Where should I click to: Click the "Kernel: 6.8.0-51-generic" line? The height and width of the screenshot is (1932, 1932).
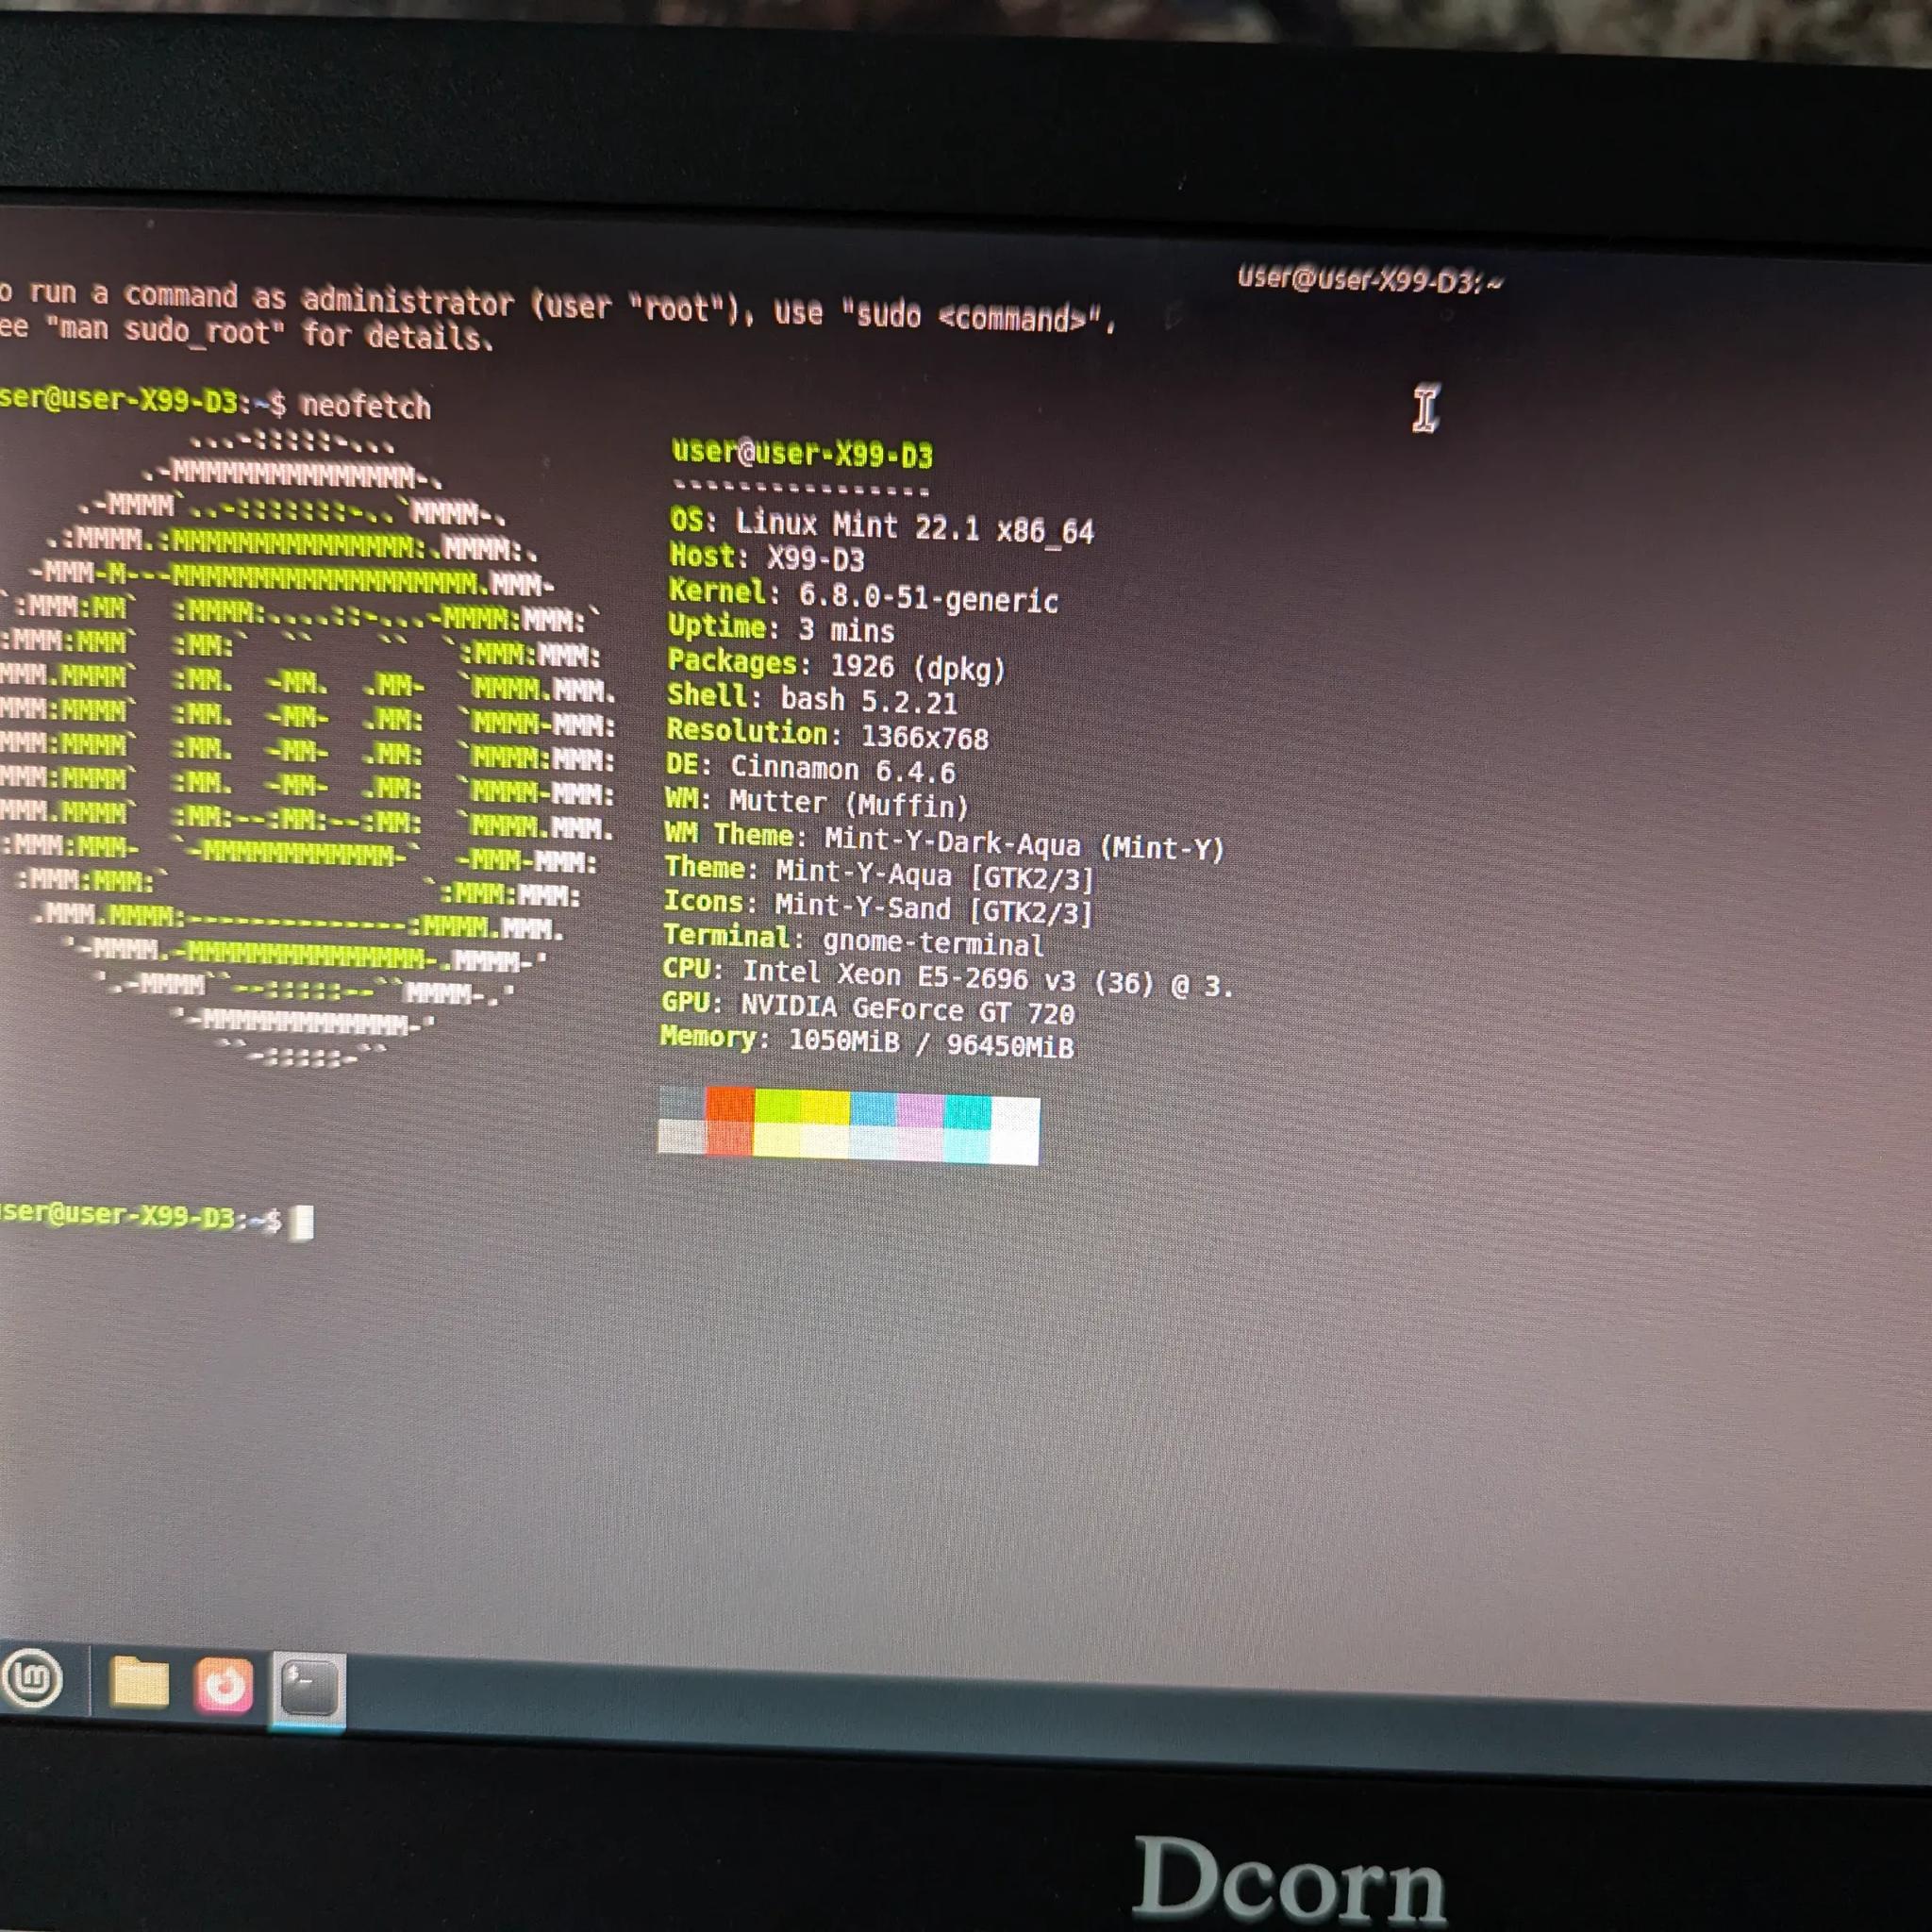(x=863, y=595)
